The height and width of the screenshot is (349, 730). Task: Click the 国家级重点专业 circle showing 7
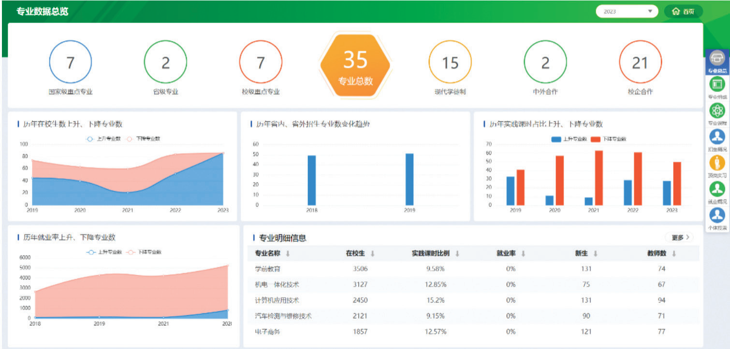pyautogui.click(x=71, y=62)
